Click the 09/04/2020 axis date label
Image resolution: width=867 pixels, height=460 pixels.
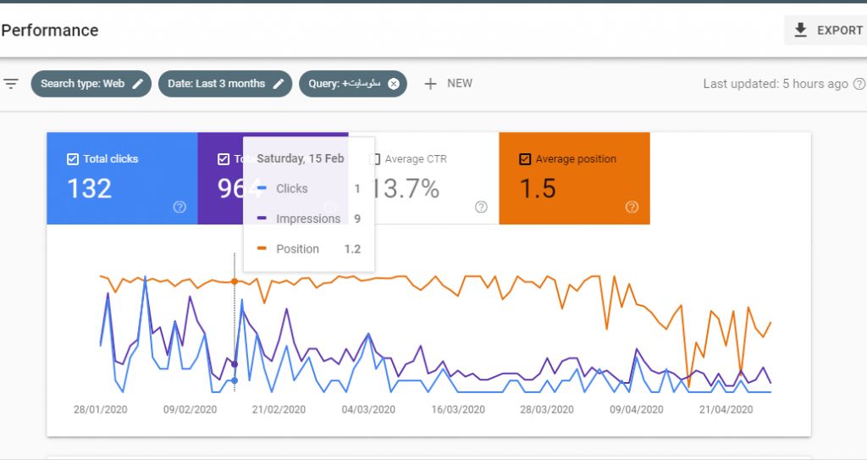coord(637,410)
